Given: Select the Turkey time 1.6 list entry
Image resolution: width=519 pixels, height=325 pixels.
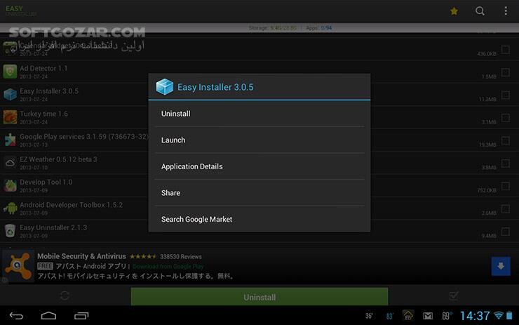Looking at the screenshot, I should point(259,117).
